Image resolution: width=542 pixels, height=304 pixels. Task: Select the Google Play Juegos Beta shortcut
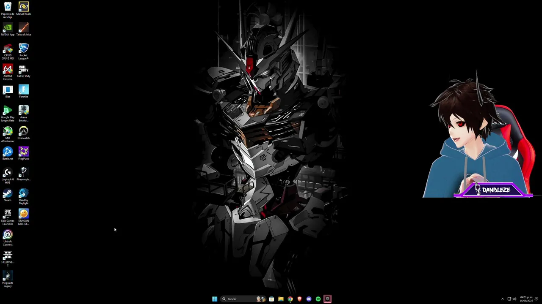(8, 114)
